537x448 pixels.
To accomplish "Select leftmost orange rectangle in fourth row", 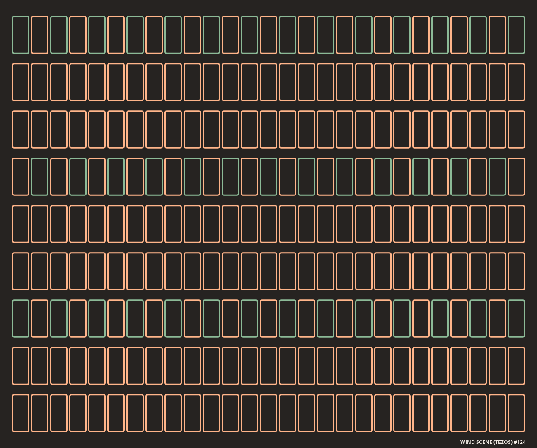I will point(21,177).
